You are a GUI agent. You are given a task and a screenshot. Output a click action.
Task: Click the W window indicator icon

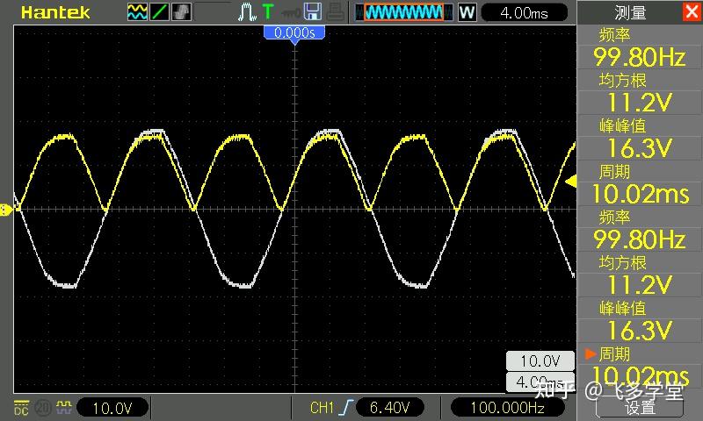pos(467,12)
